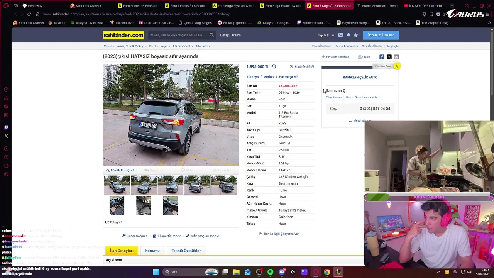Click Tüm ilanları seller link
Screen dimensions: 494x278
(334, 97)
